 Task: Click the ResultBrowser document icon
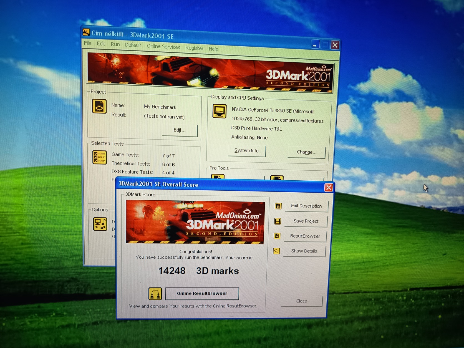click(277, 236)
